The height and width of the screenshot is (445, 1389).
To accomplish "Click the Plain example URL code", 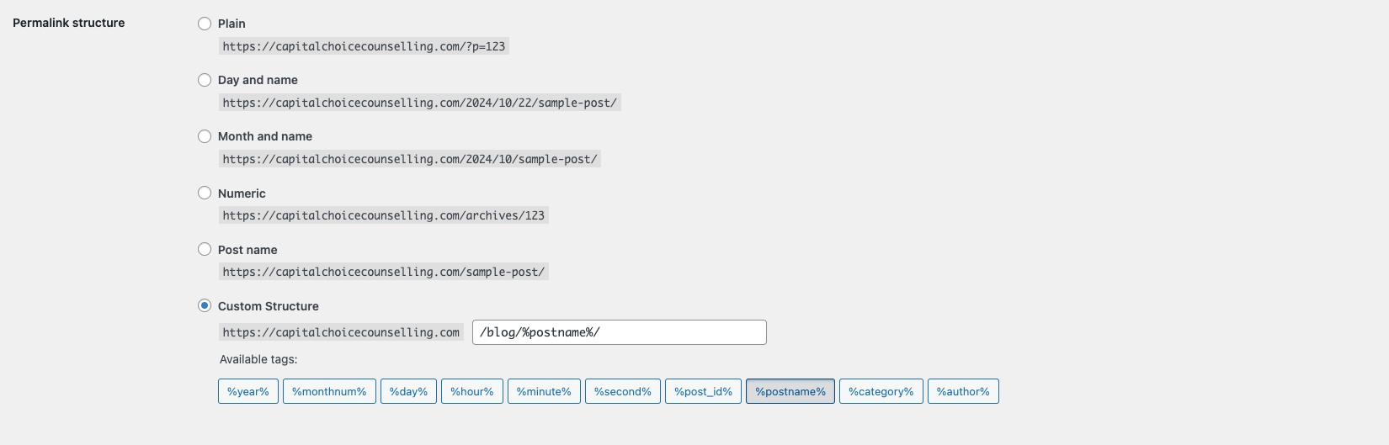I will tap(364, 46).
